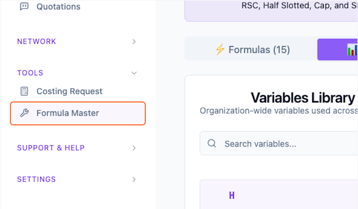Screen dimensions: 358x209
Task: Expand the NETWORK section chevron
Action: (134, 42)
